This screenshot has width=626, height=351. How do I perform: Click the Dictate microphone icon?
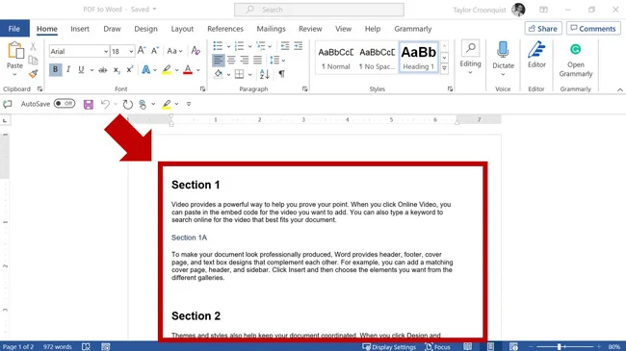(503, 50)
